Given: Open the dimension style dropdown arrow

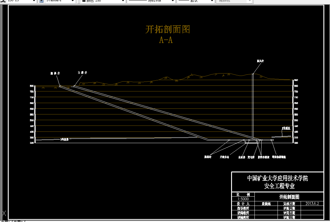Looking at the screenshot, I should point(34,1).
